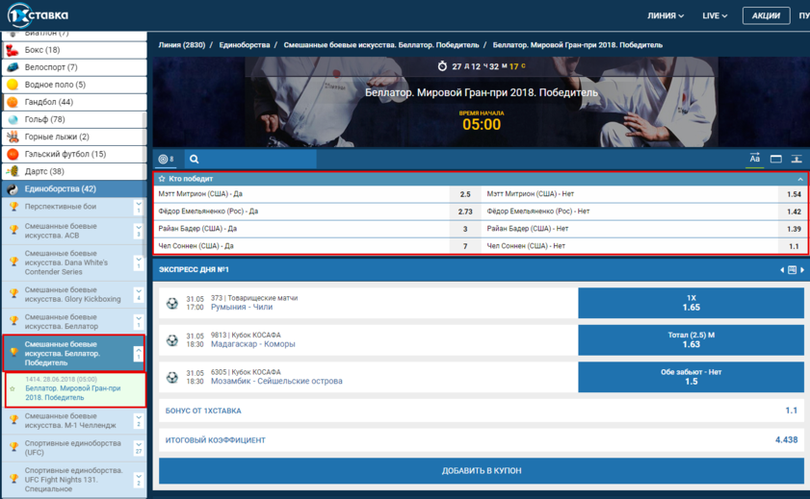
Task: Click the countdown stopwatch icon
Action: tap(442, 66)
